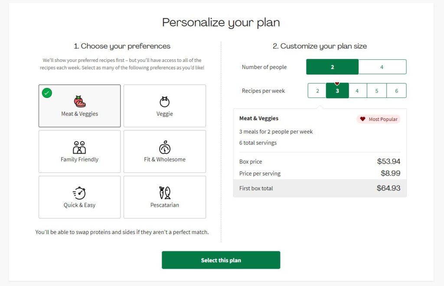The width and height of the screenshot is (444, 286).
Task: Click the Pescatarian fish icon
Action: [164, 193]
